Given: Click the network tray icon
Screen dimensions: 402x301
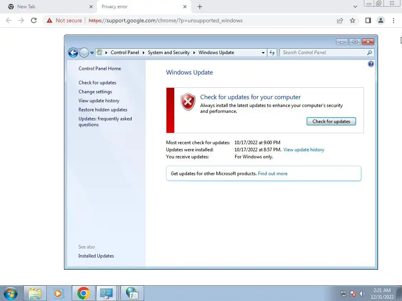Looking at the screenshot, I should pyautogui.click(x=343, y=294).
